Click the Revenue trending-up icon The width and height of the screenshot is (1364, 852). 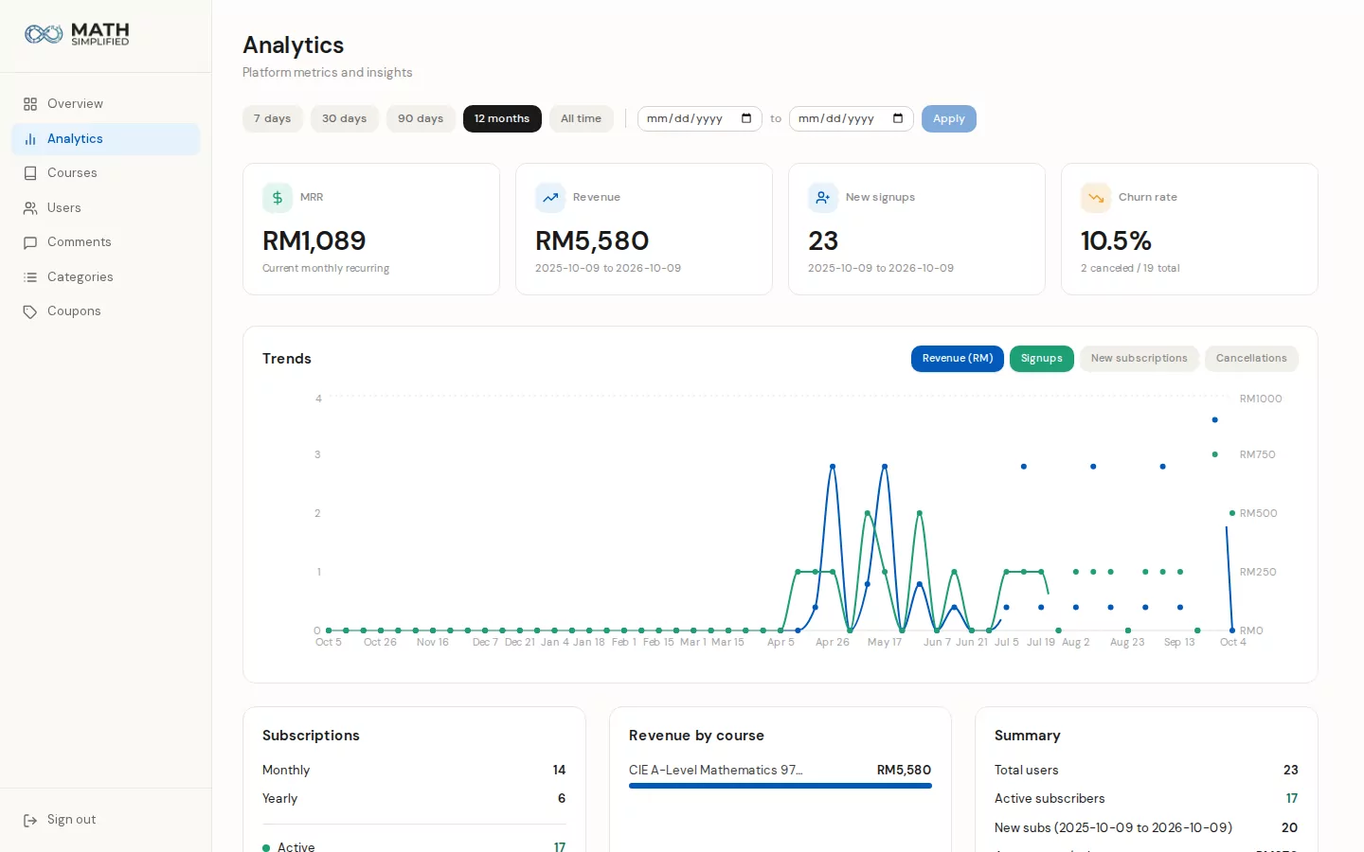[x=550, y=198]
